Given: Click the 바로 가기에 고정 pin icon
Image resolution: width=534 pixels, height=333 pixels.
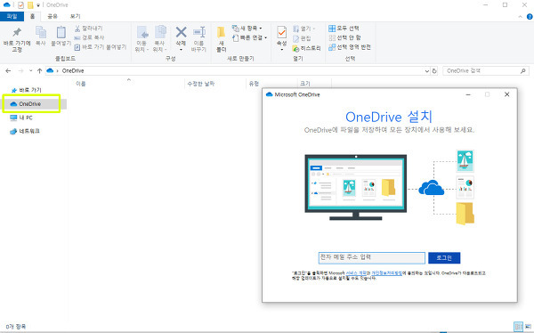Looking at the screenshot, I should [x=17, y=33].
